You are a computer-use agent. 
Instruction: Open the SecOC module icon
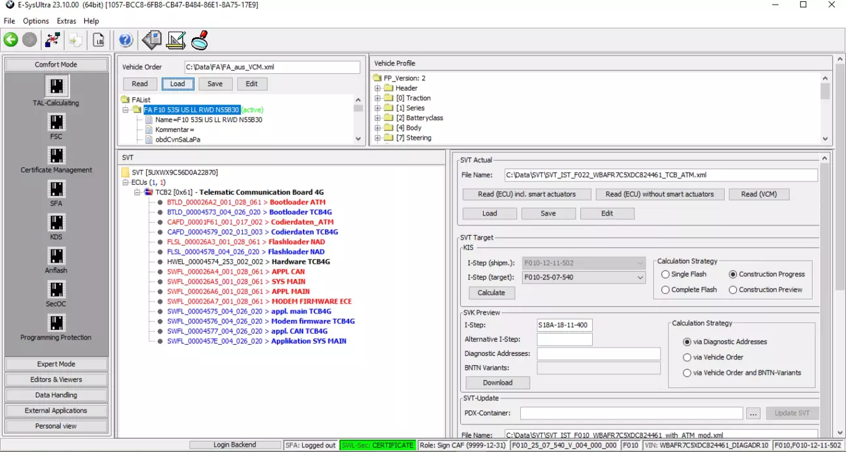tap(57, 289)
